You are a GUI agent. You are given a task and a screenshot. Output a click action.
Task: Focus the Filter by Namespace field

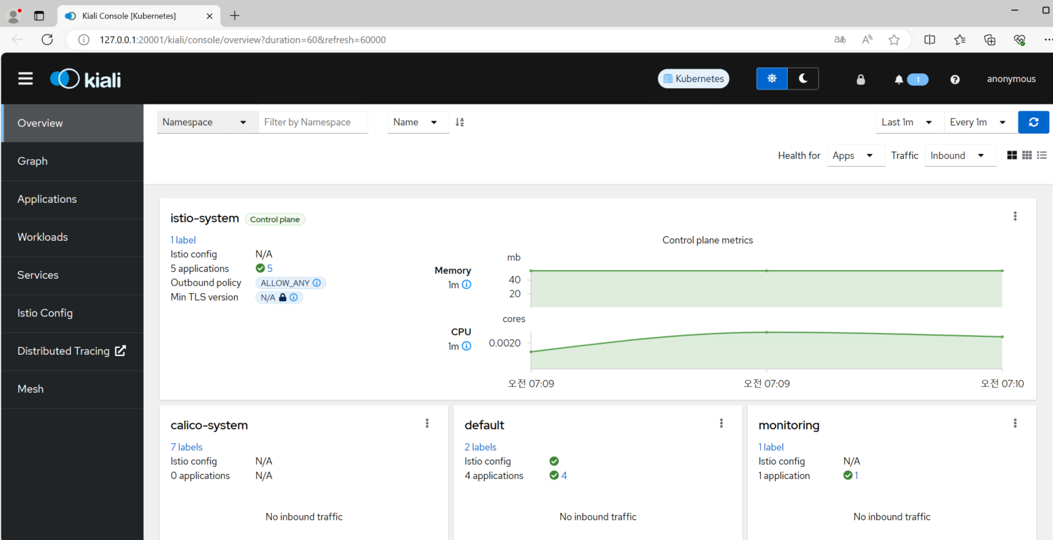click(x=313, y=122)
